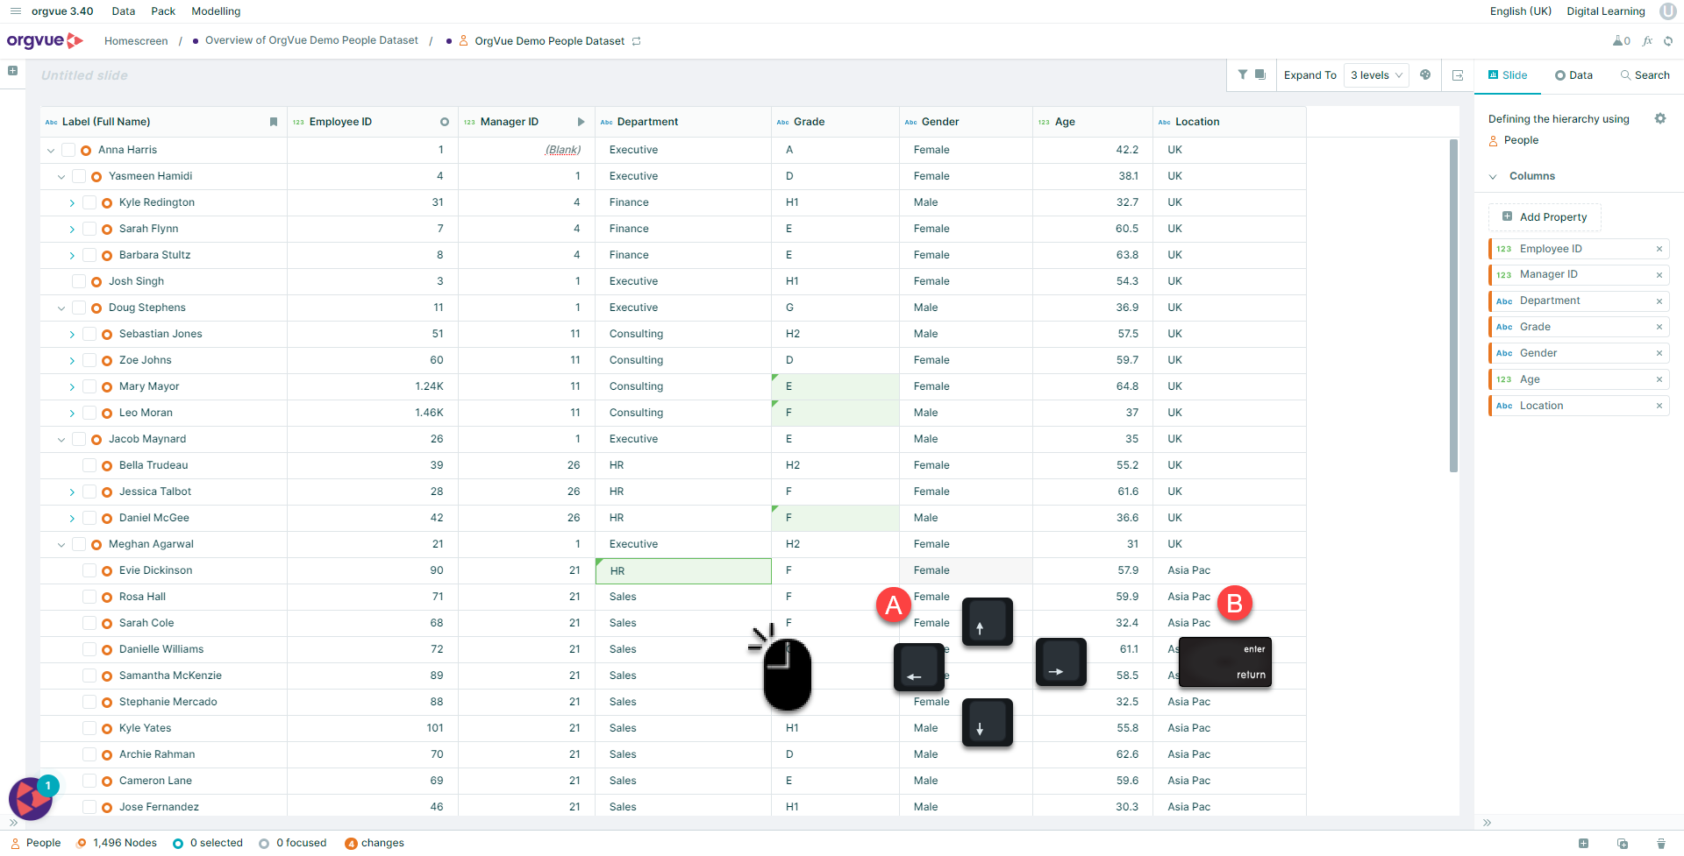Screen dimensions: 1684x856
Task: Collapse the Columns section chevron
Action: 1493,177
